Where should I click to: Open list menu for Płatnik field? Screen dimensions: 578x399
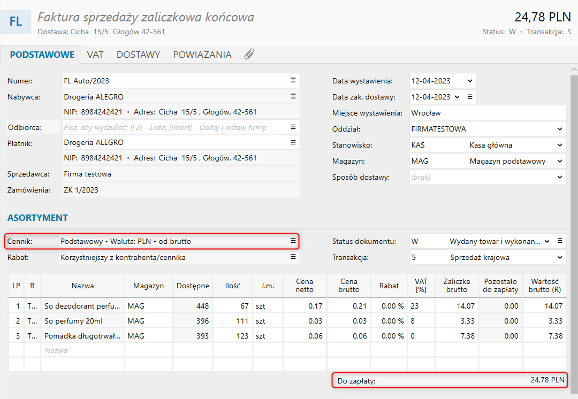pyautogui.click(x=293, y=143)
